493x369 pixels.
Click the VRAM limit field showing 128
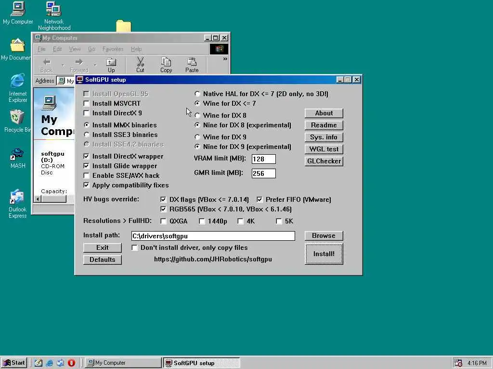(x=263, y=159)
